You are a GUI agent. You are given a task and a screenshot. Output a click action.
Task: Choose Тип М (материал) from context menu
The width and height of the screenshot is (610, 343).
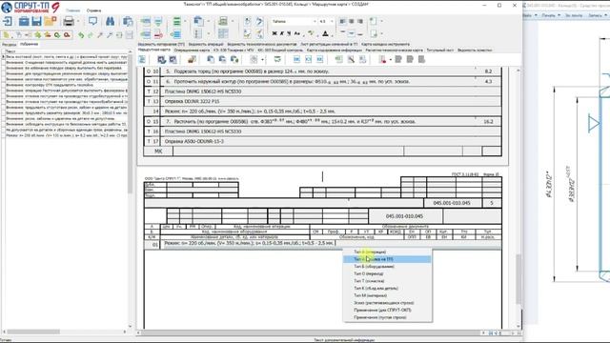387,295
